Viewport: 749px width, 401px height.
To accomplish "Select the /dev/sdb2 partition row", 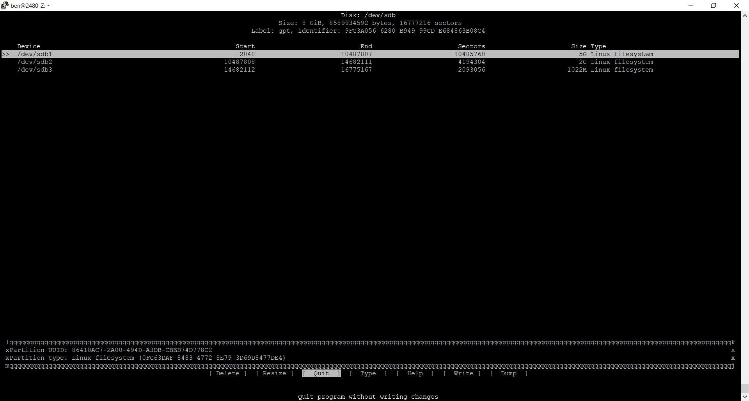I will (35, 62).
